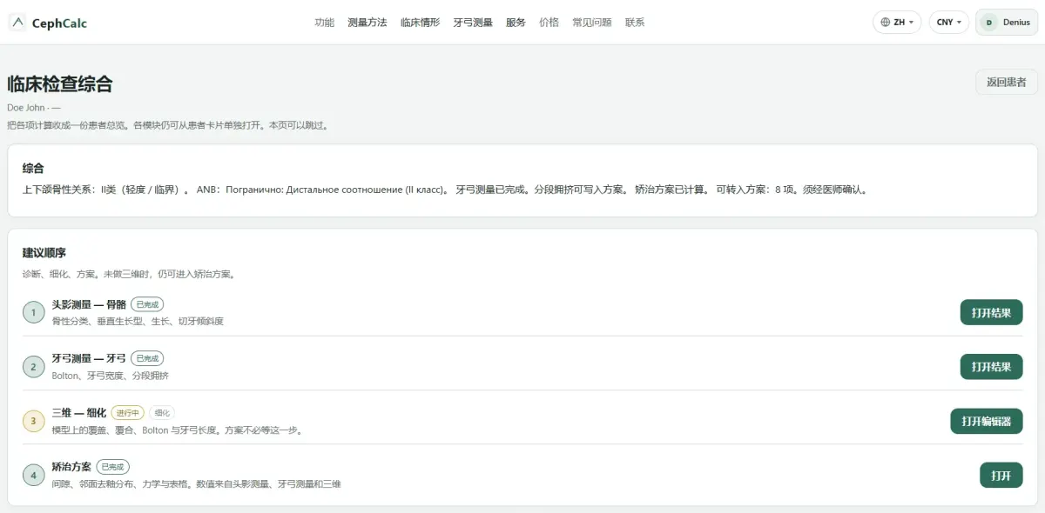The height and width of the screenshot is (513, 1045).
Task: Click the 已完成 badge beside 头影测量
Action: [147, 304]
